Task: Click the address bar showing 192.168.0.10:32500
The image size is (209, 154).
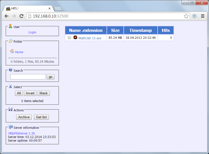Action: (x=108, y=16)
